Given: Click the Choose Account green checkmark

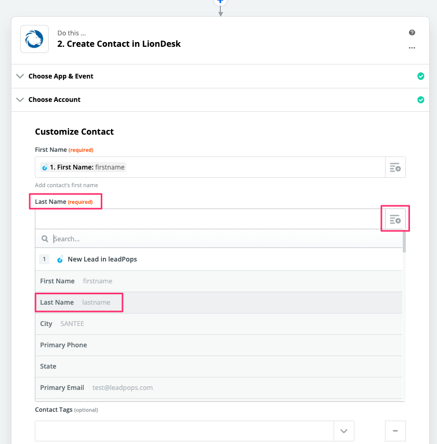Looking at the screenshot, I should 420,100.
